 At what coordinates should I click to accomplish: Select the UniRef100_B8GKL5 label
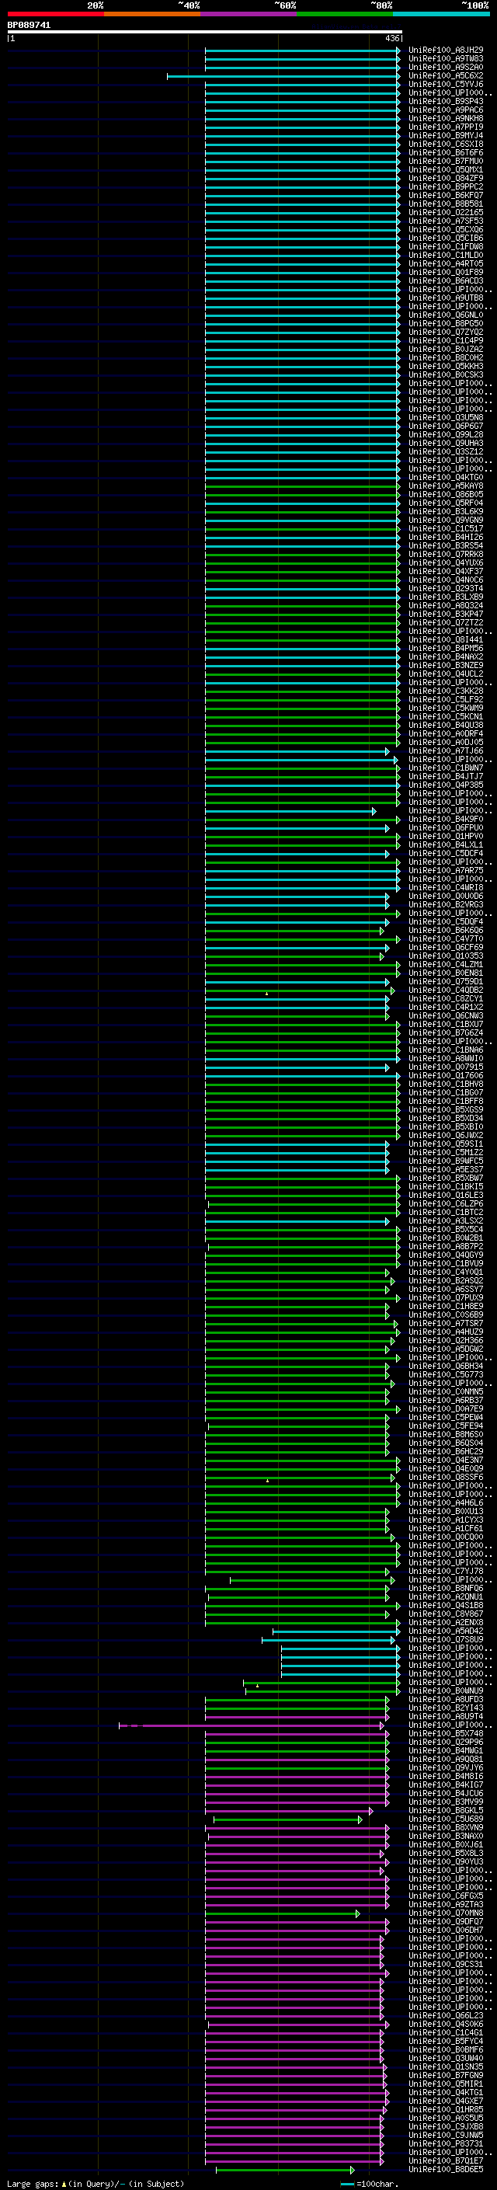click(x=446, y=1810)
